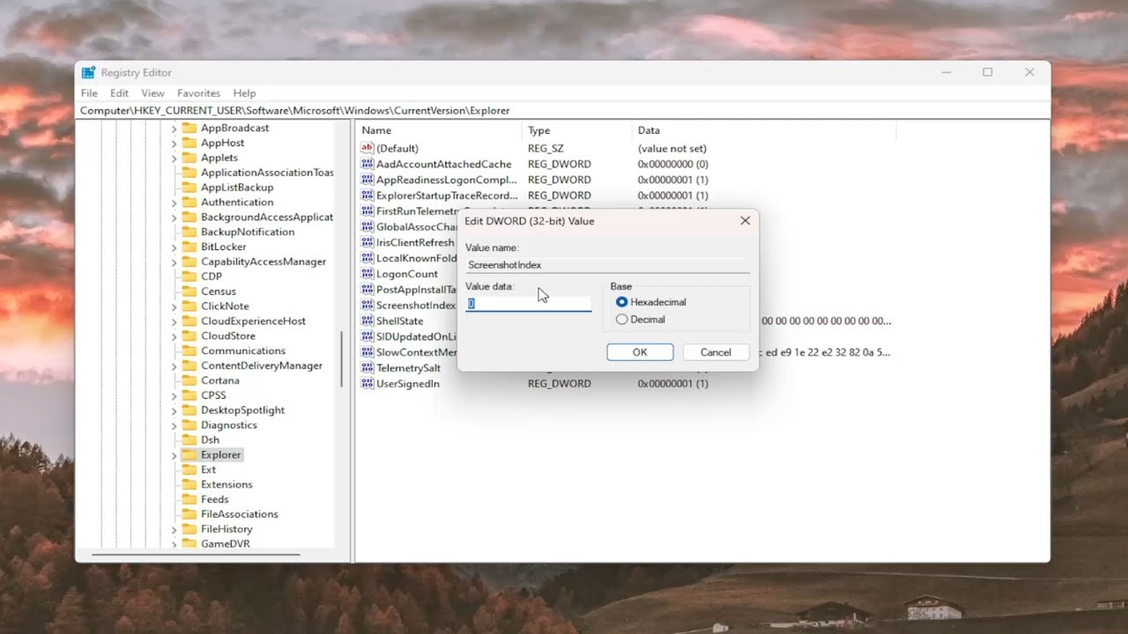Expand the BitLocker tree node
The image size is (1128, 634).
point(174,247)
